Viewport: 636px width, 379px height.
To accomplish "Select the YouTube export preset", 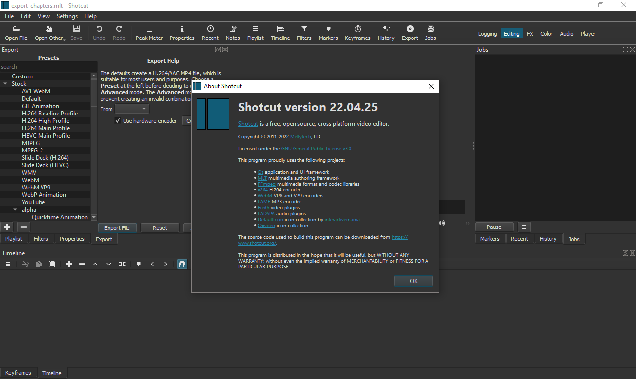I will coord(33,202).
